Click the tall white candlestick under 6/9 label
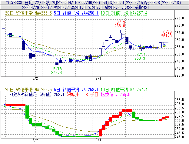The width and height of the screenshot is (189, 144). (120, 36)
